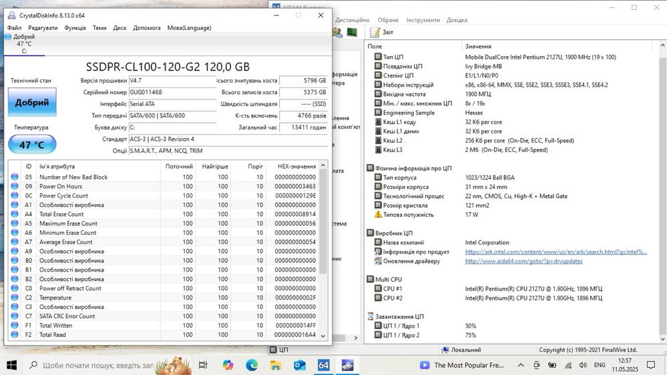Click the Тип ЦП row icon
The width and height of the screenshot is (667, 375).
pos(378,57)
